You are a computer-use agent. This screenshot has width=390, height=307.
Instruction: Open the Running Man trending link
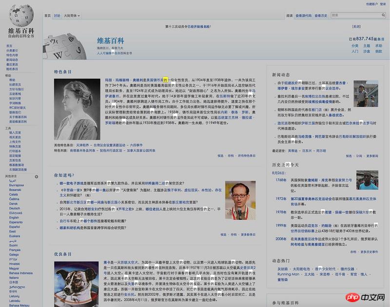click(x=288, y=274)
